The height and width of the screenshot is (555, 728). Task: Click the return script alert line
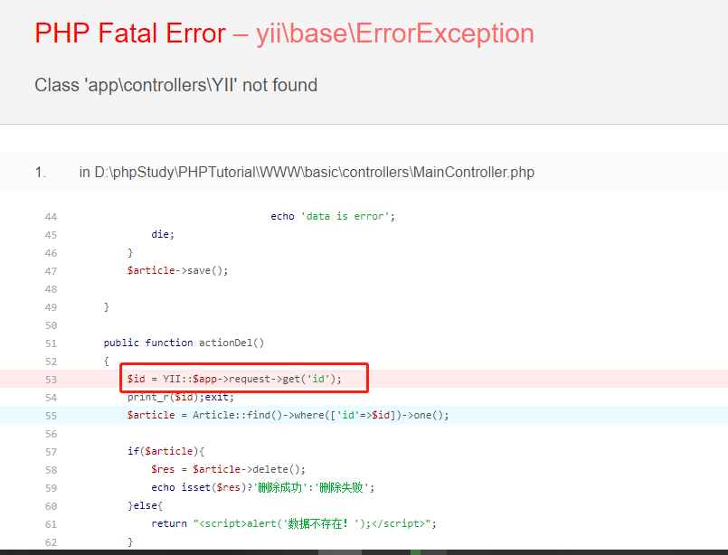pos(294,523)
